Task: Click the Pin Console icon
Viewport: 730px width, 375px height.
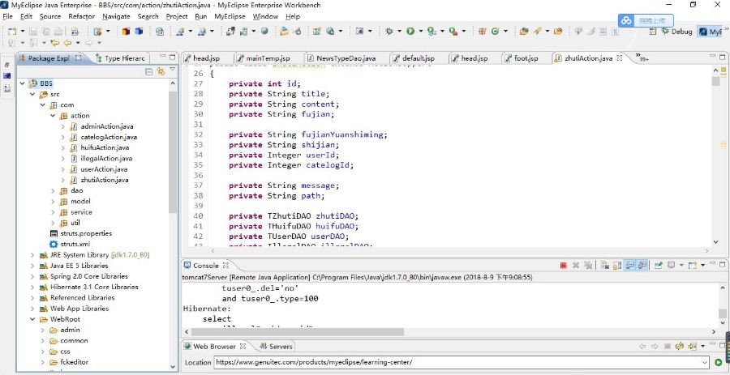Action: click(x=659, y=266)
